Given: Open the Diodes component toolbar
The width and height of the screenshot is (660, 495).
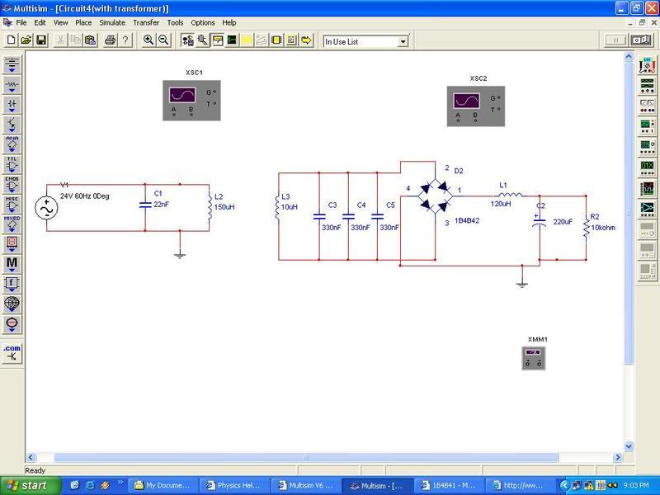Looking at the screenshot, I should (12, 104).
